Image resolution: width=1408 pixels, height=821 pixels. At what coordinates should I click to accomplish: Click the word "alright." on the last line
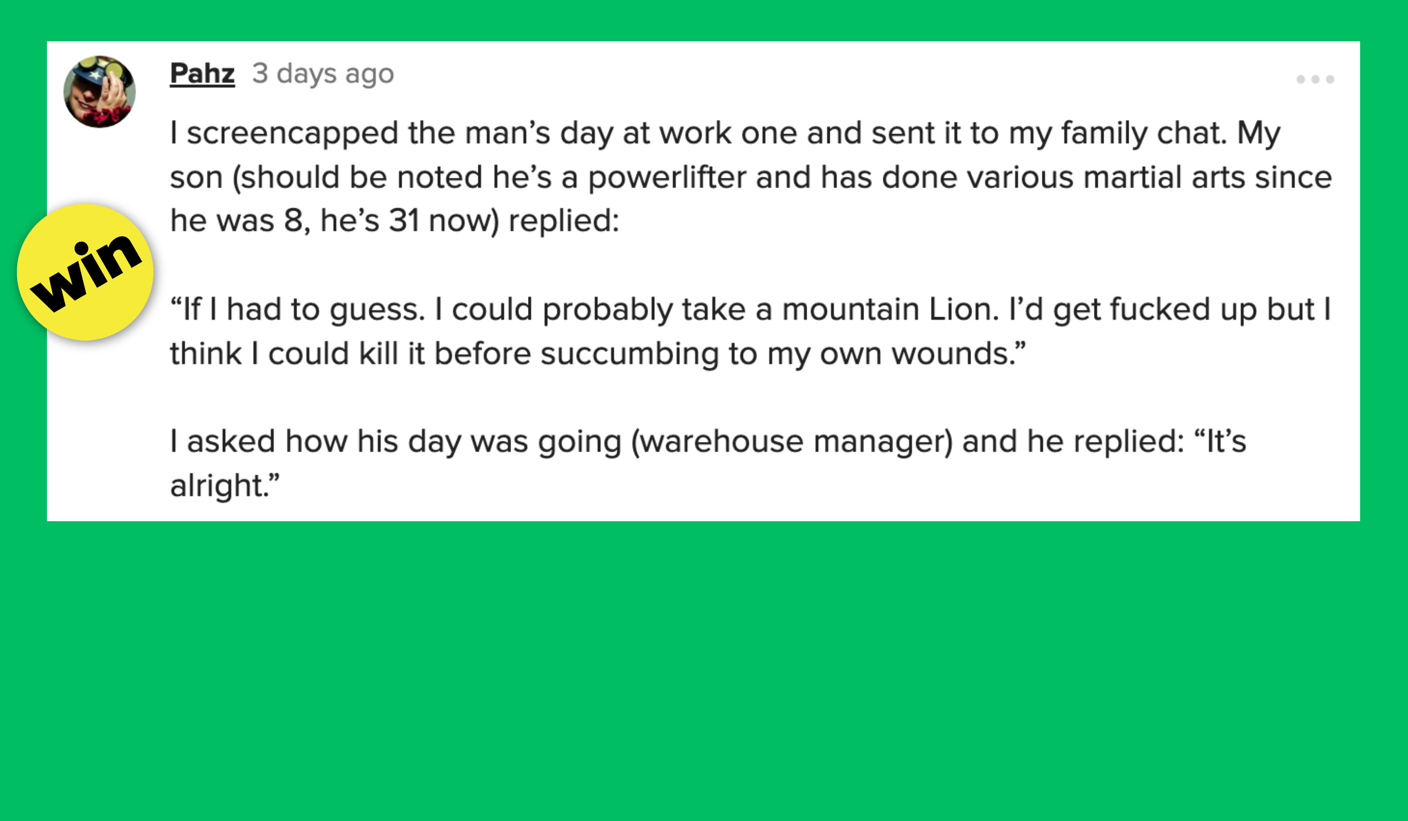[x=222, y=485]
